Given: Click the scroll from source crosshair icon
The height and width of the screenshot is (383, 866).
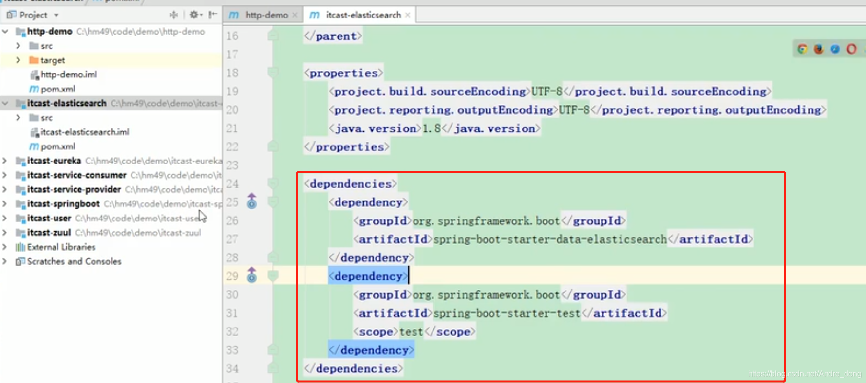Looking at the screenshot, I should coord(173,15).
